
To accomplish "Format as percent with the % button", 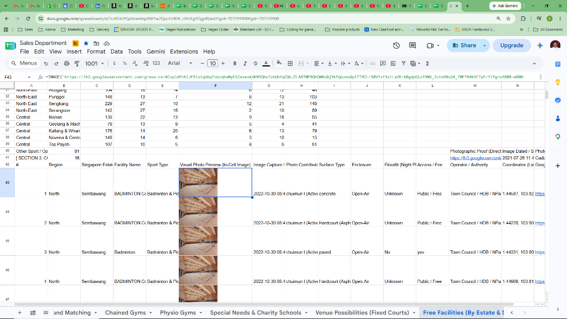I will [x=125, y=63].
